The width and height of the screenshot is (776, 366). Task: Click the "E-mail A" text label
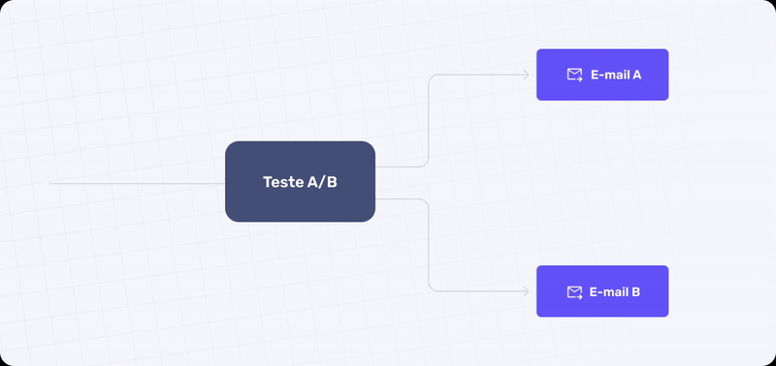click(616, 76)
